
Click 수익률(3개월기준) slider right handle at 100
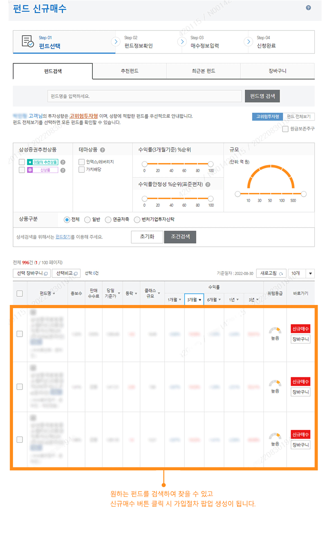pos(211,164)
